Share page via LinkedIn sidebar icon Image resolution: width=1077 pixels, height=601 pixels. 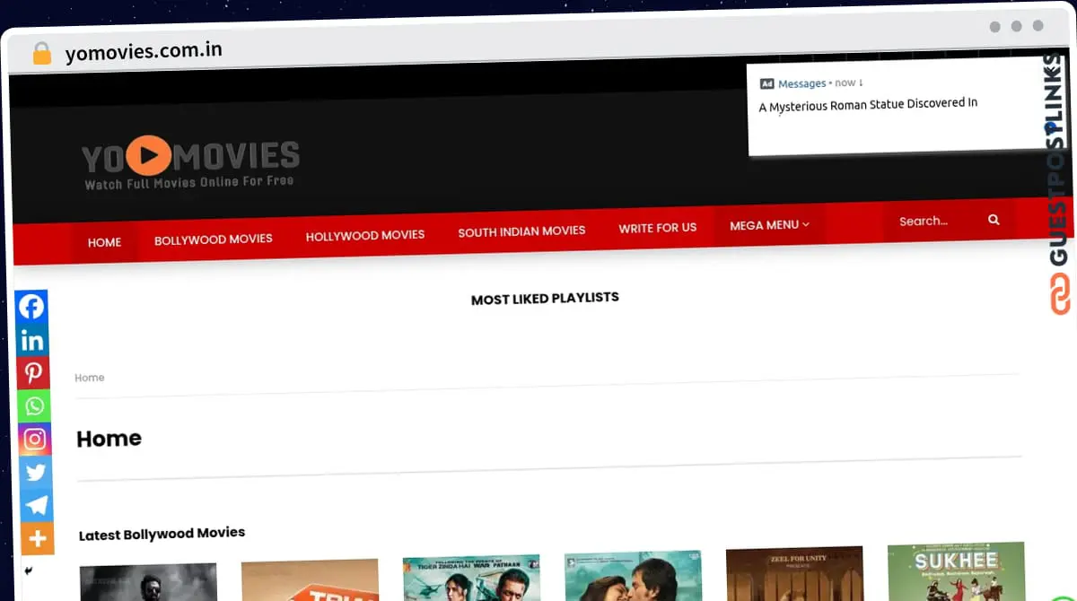click(x=32, y=340)
